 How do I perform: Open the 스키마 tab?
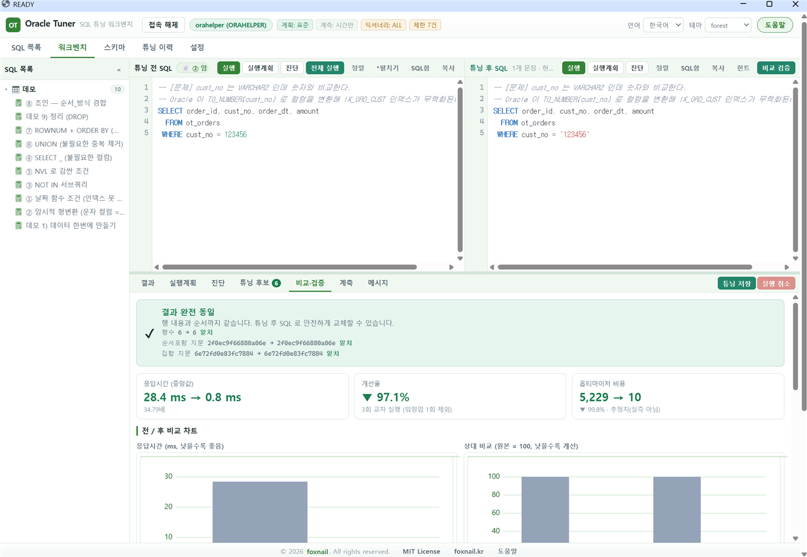[x=114, y=48]
